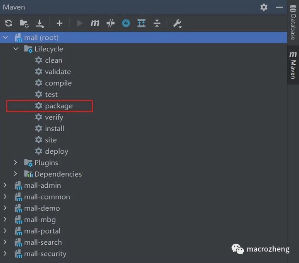This screenshot has width=299, height=263.
Task: Run Maven build play button
Action: (x=79, y=23)
